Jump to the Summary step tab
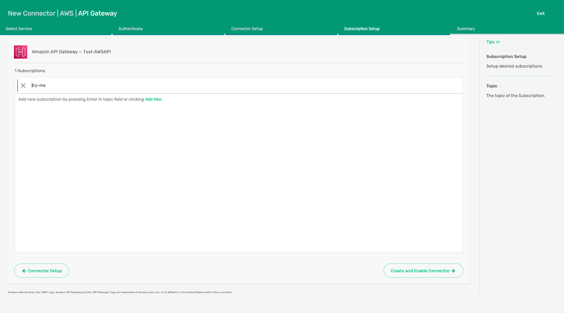 click(x=466, y=29)
